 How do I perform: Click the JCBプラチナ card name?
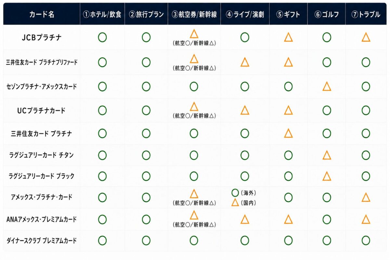pyautogui.click(x=41, y=38)
